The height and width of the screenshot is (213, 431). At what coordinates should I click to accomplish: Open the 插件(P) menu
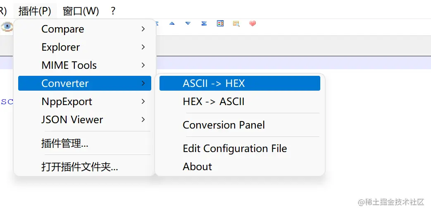pos(35,11)
